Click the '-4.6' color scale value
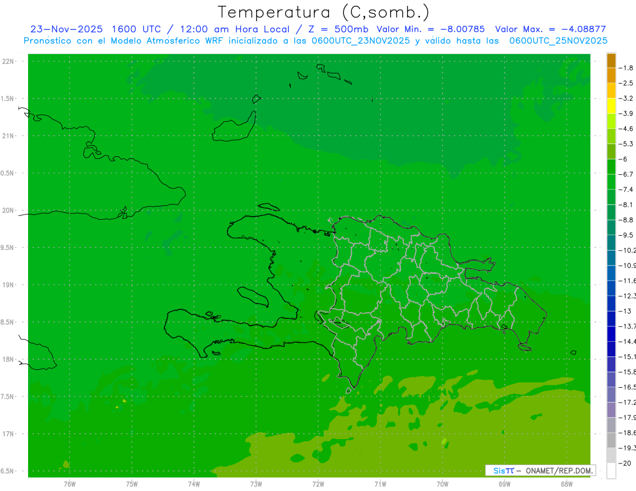Screen dimensions: 636x491 [x=627, y=129]
